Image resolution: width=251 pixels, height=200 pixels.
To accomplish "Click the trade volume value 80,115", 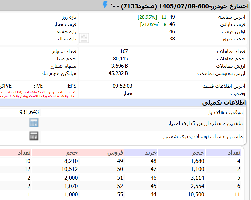I will [121, 59].
